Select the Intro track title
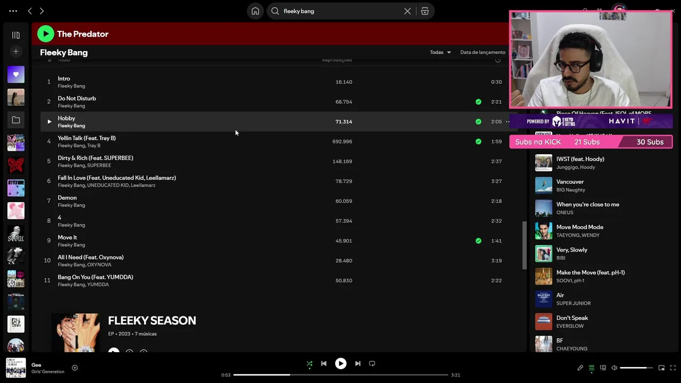This screenshot has width=681, height=383. click(64, 79)
